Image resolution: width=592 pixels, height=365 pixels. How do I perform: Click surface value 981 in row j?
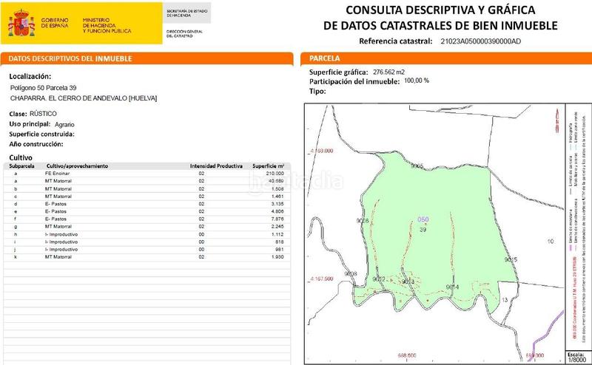click(x=280, y=250)
